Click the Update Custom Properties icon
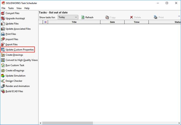Image resolution: width=181 pixels, height=125 pixels. click(x=3, y=50)
